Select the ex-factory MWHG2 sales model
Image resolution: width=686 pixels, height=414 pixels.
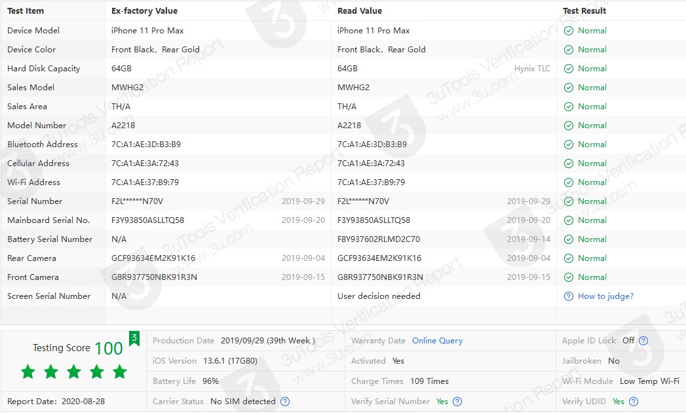127,88
